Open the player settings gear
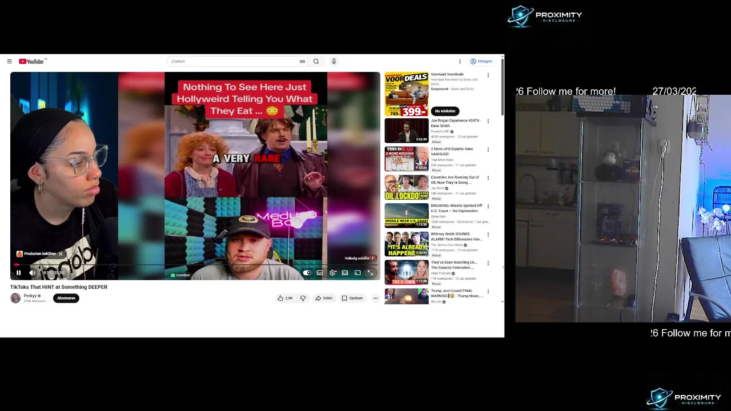The width and height of the screenshot is (731, 411). tap(332, 273)
